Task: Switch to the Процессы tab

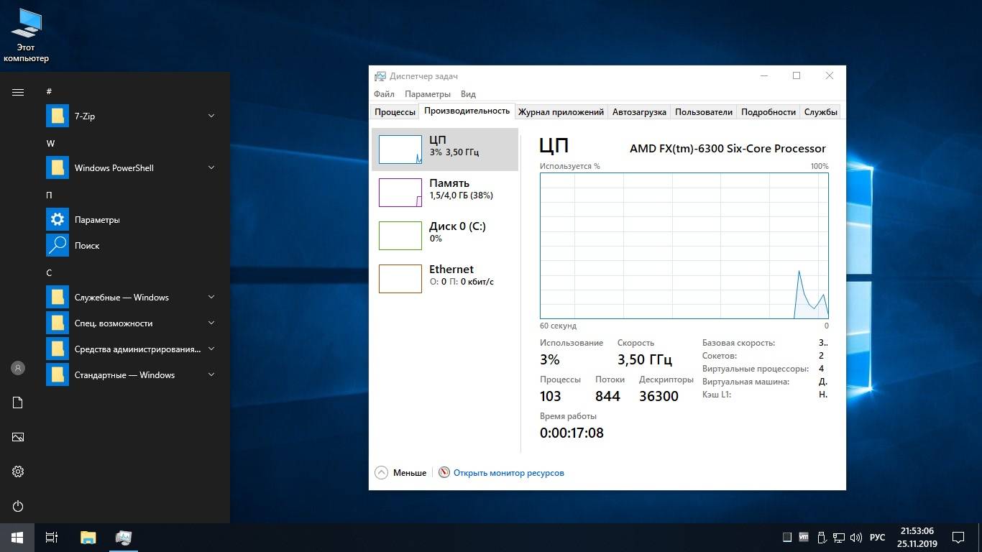Action: (x=395, y=112)
